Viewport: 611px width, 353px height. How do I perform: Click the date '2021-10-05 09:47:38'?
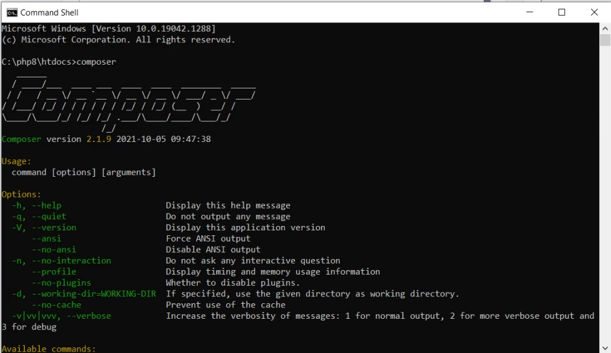click(x=163, y=139)
